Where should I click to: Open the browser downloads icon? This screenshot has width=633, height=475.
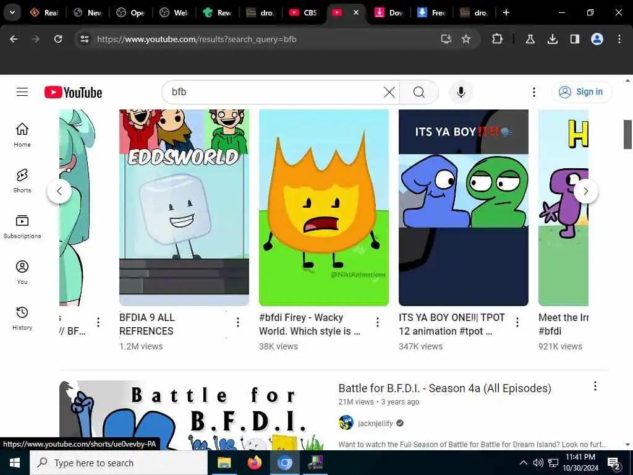click(x=552, y=39)
